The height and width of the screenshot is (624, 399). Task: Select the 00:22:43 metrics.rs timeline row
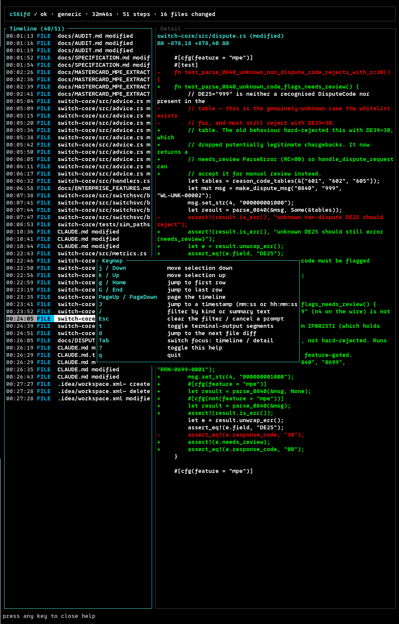coord(78,253)
